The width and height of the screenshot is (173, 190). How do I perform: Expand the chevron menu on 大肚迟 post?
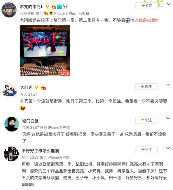click(x=168, y=85)
